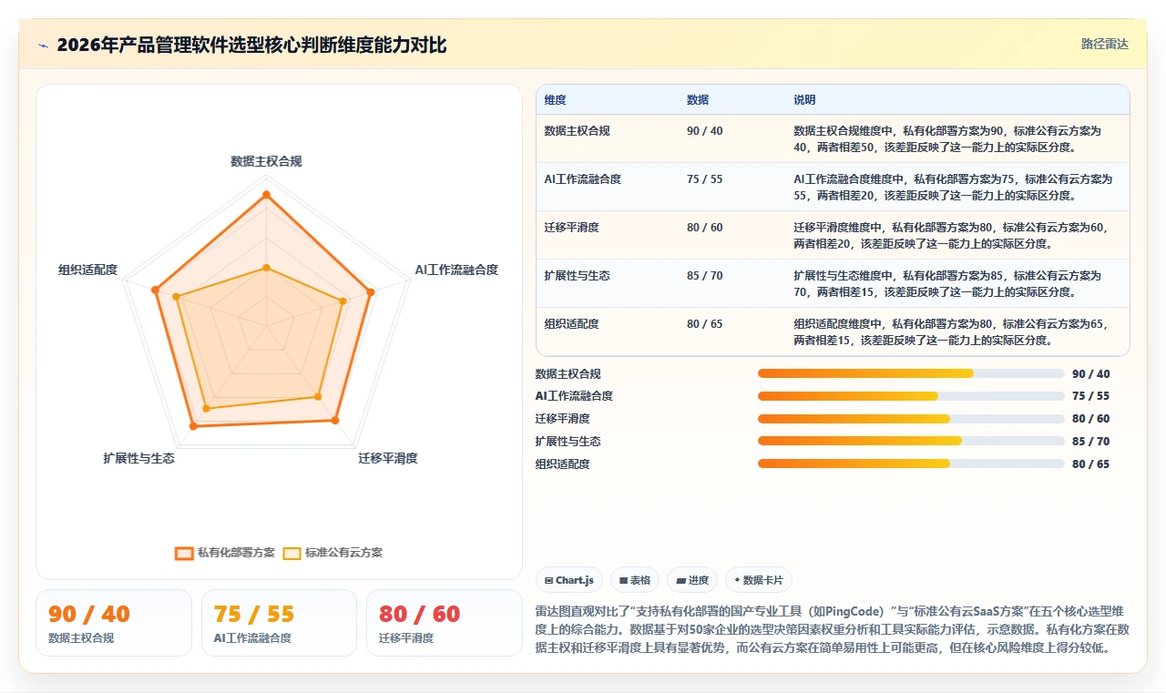Select the 表格 tag
Image resolution: width=1166 pixels, height=693 pixels.
click(635, 580)
